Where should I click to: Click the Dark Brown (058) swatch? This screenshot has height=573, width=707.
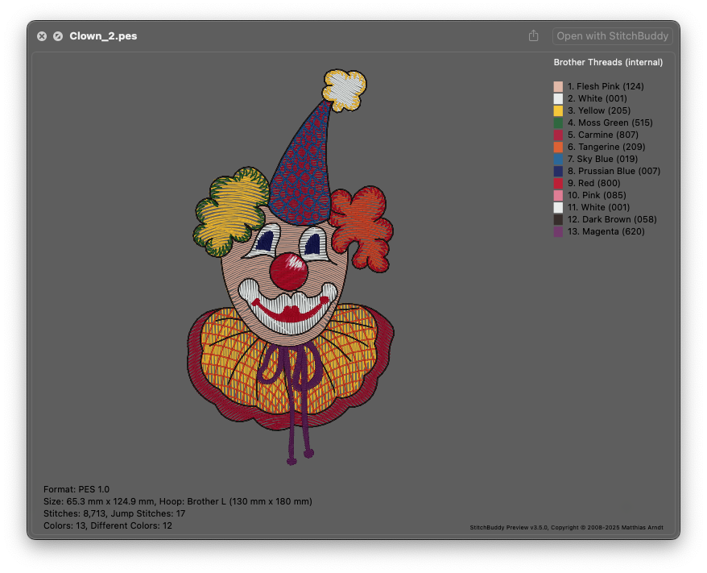(558, 219)
